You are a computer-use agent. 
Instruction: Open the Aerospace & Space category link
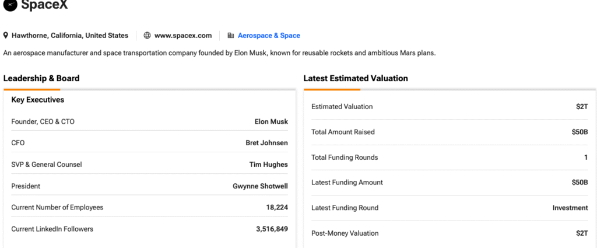tap(269, 36)
